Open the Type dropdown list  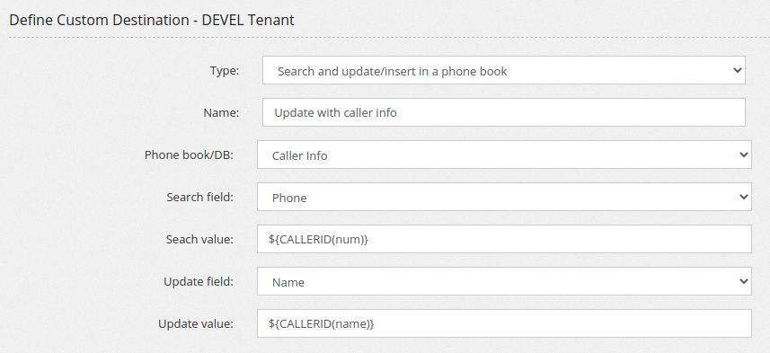[x=503, y=70]
